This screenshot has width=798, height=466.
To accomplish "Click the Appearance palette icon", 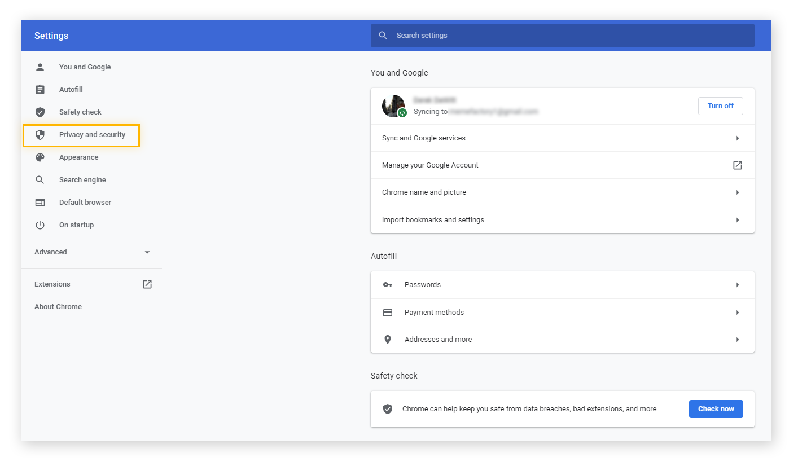I will [40, 157].
